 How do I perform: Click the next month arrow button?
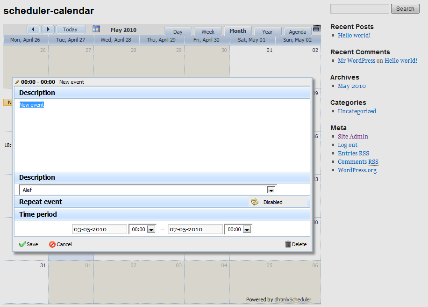coord(48,29)
